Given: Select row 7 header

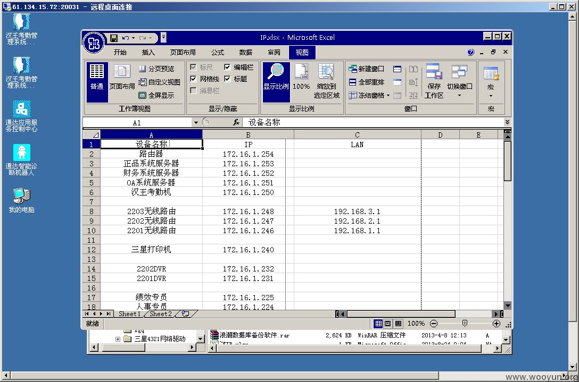Looking at the screenshot, I should click(92, 202).
